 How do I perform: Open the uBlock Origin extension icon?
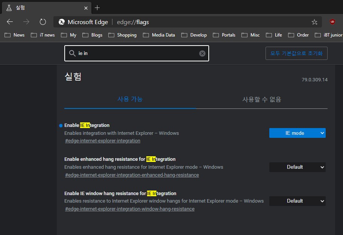332,22
